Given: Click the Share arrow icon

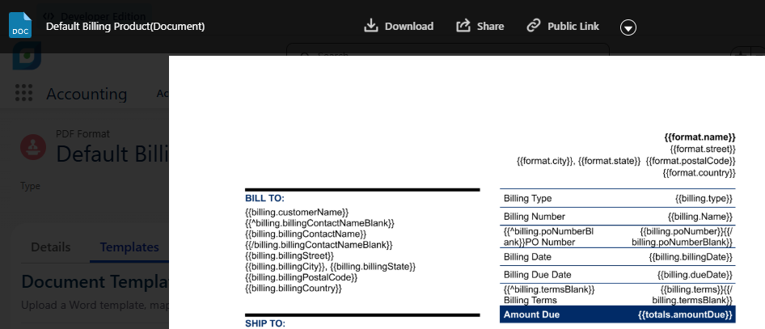Looking at the screenshot, I should coord(463,26).
